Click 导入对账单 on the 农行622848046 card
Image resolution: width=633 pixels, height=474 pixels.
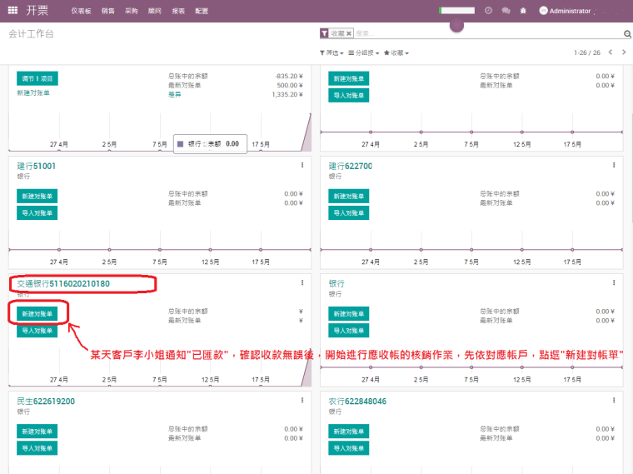point(349,447)
